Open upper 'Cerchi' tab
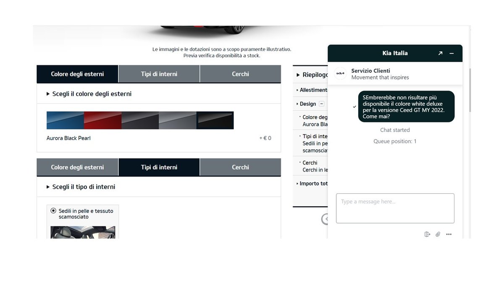504x283 pixels. [x=241, y=74]
